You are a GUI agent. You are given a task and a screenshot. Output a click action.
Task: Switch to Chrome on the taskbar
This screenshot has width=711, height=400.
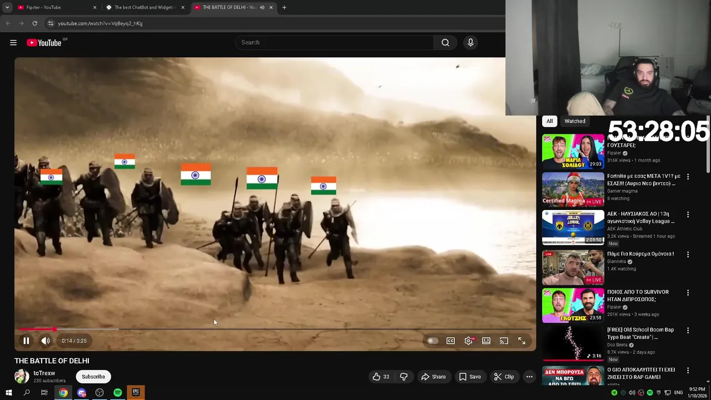tap(63, 393)
